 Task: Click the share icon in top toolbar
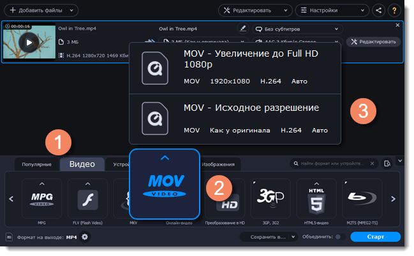click(379, 10)
